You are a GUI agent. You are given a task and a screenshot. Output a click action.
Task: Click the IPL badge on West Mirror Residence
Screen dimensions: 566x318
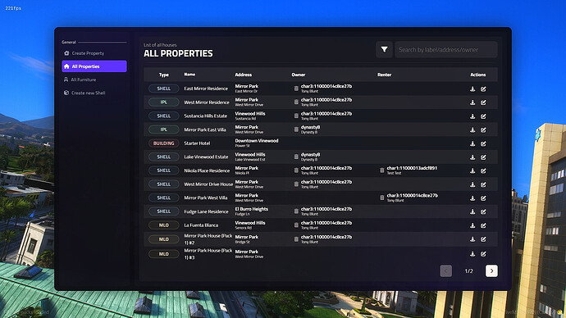[163, 102]
